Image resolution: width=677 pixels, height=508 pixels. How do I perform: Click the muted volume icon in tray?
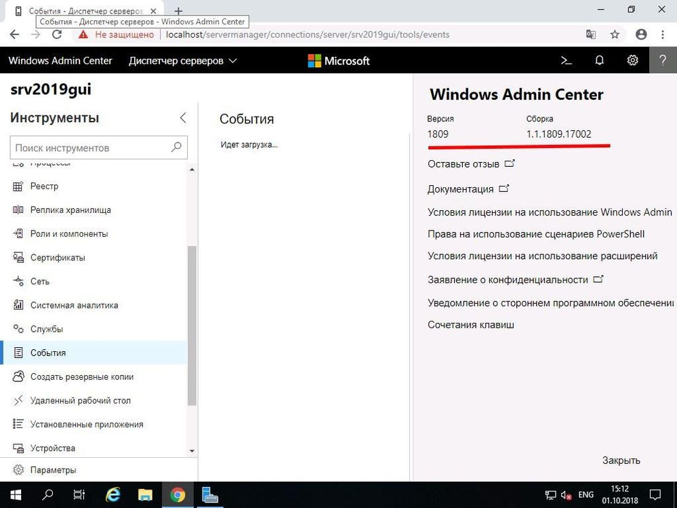[x=566, y=495]
